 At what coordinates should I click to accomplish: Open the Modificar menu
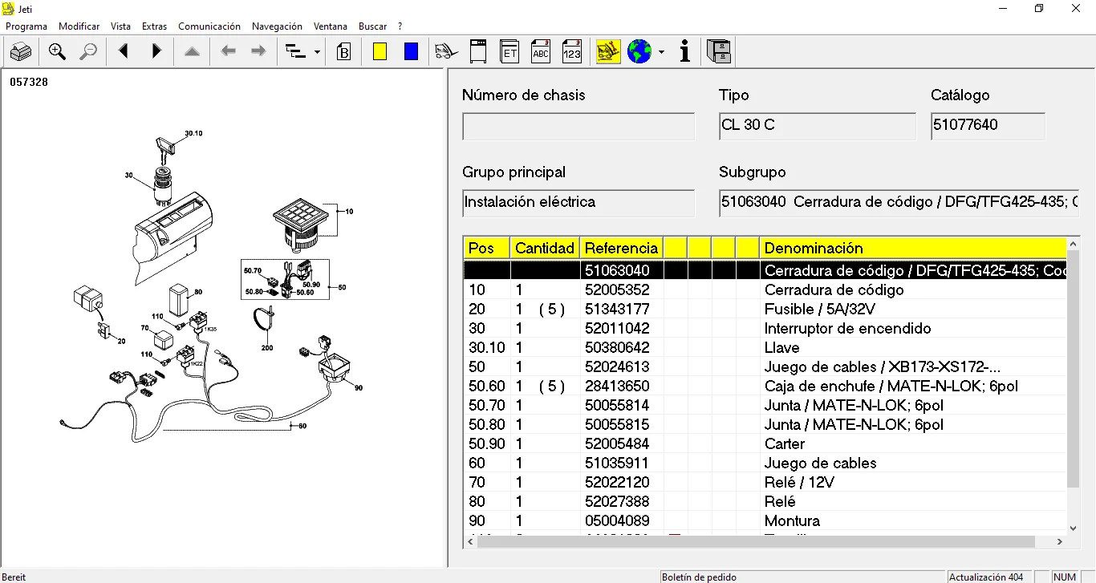[x=79, y=26]
